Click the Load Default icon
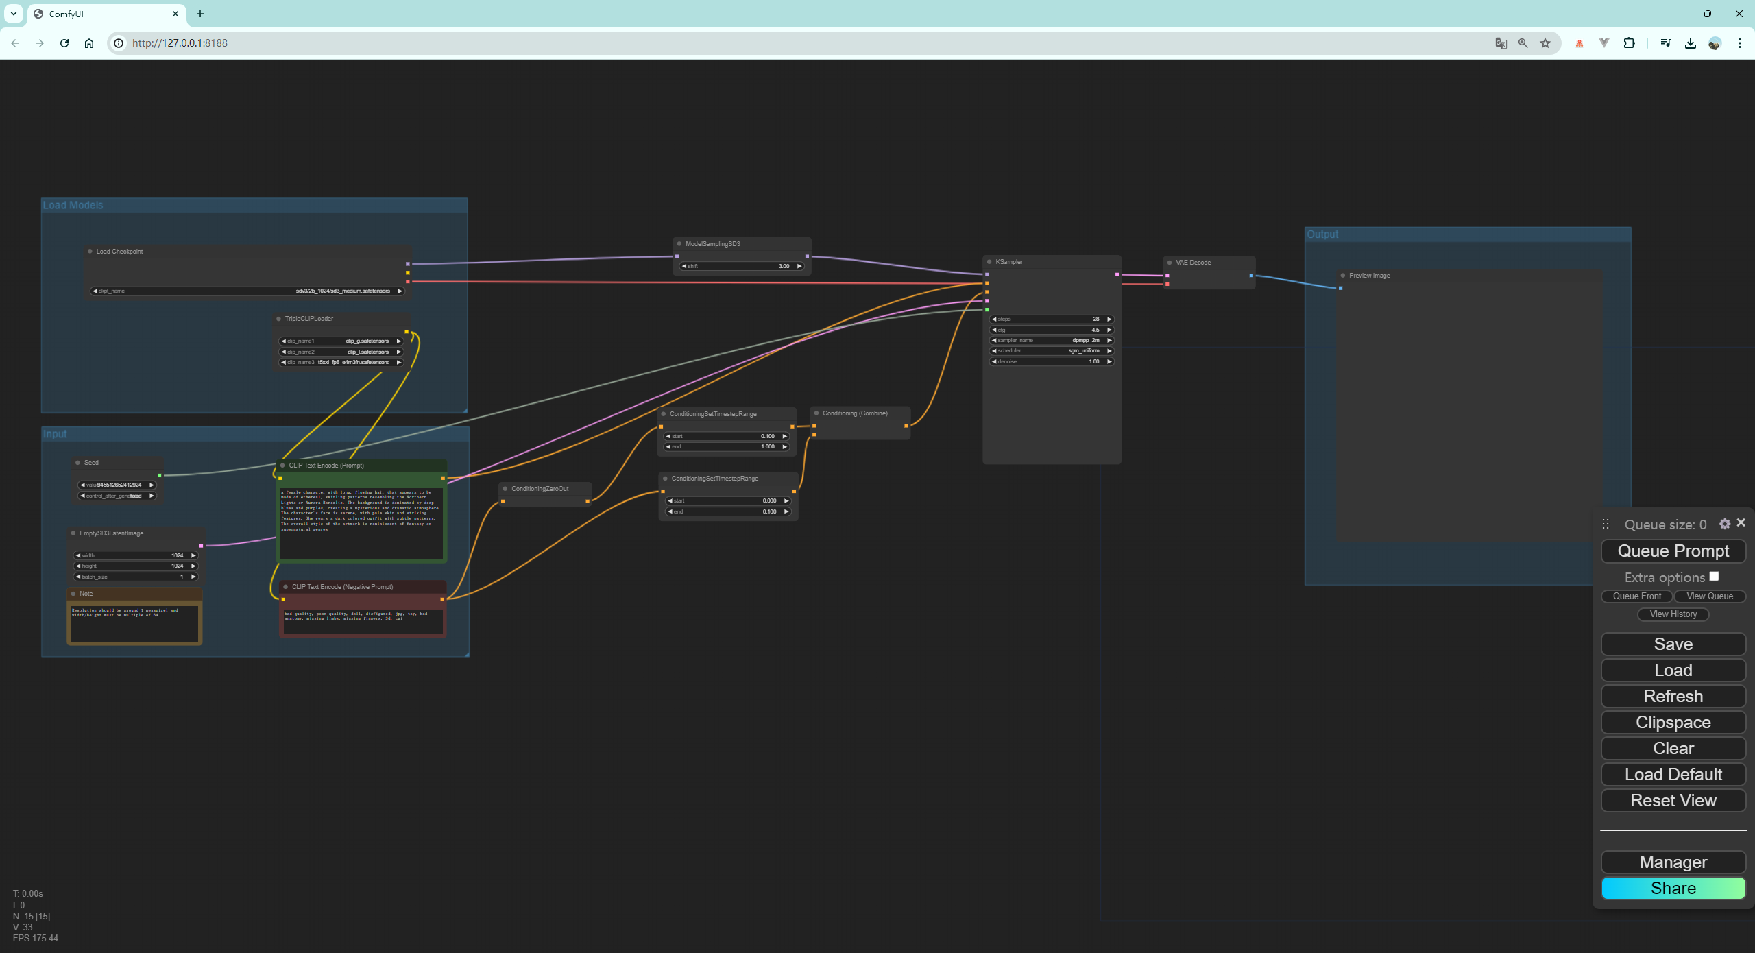This screenshot has width=1755, height=953. (x=1672, y=773)
